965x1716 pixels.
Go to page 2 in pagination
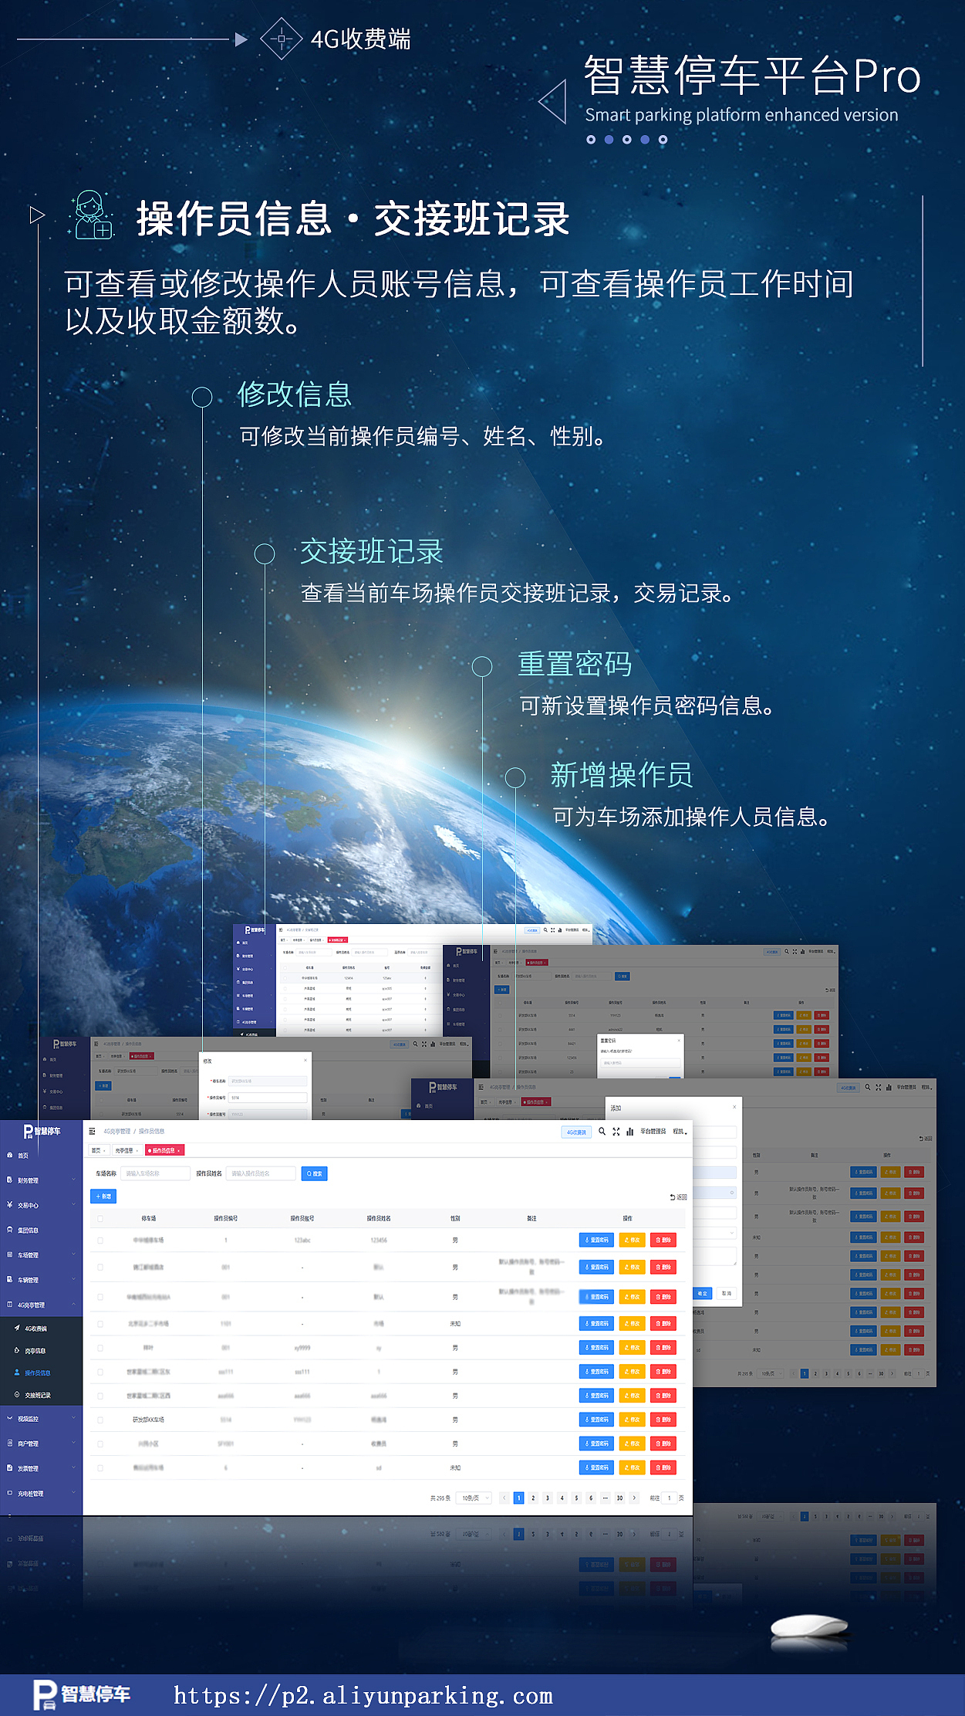coord(533,1498)
